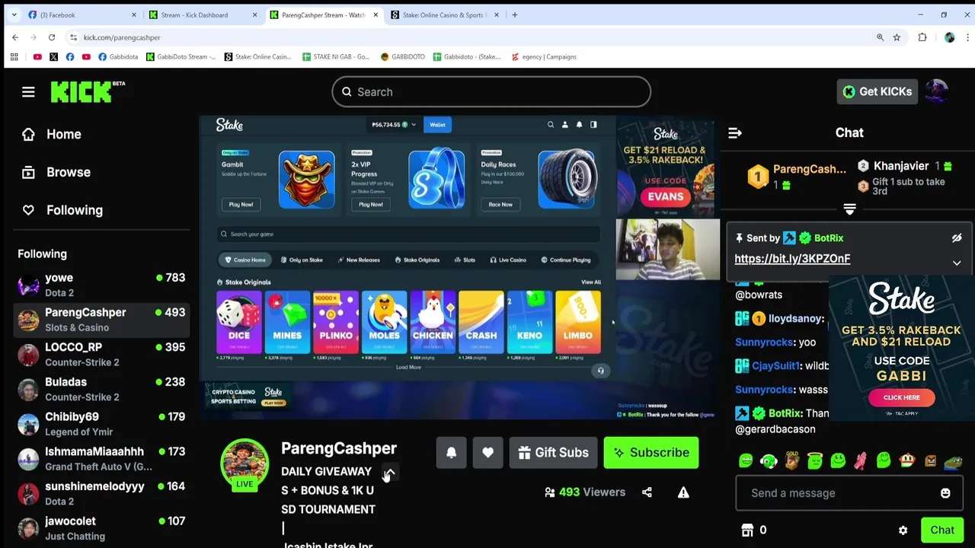Image resolution: width=975 pixels, height=548 pixels.
Task: Click the Get KICKS button
Action: pyautogui.click(x=877, y=91)
